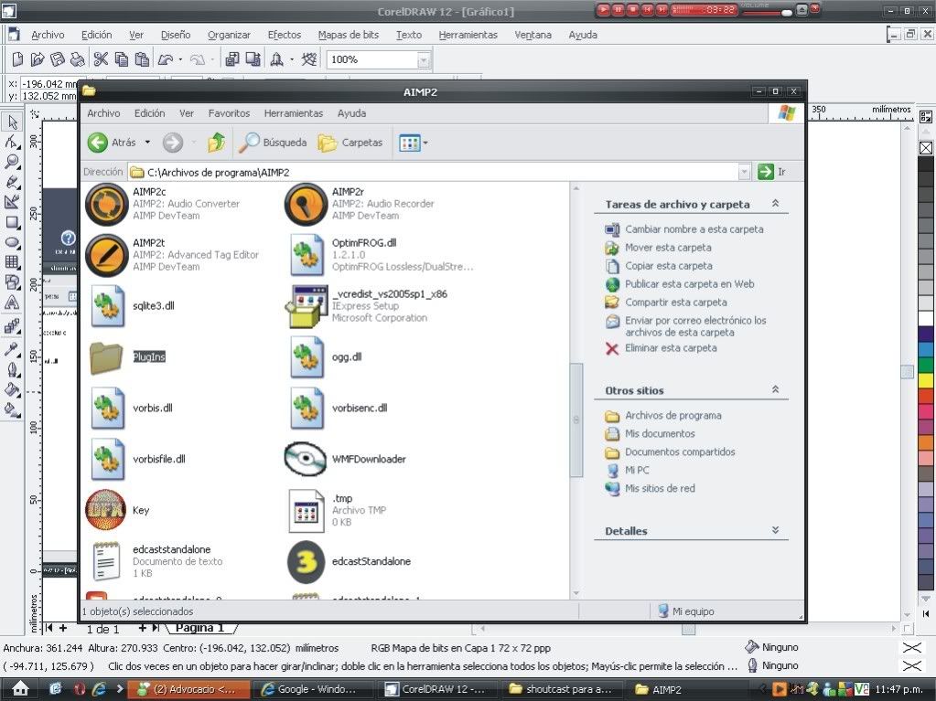Click Compartir esta carpeta link
This screenshot has width=936, height=701.
676,303
